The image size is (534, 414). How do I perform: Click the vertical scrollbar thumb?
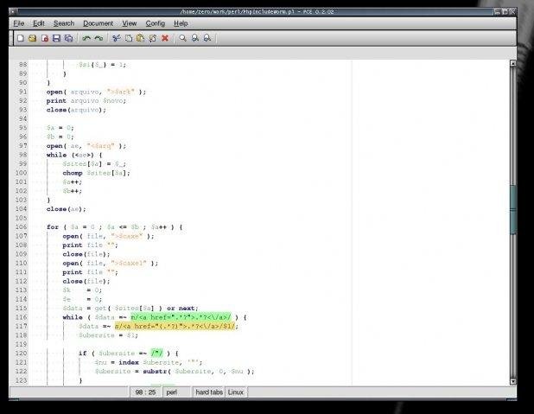pos(513,209)
